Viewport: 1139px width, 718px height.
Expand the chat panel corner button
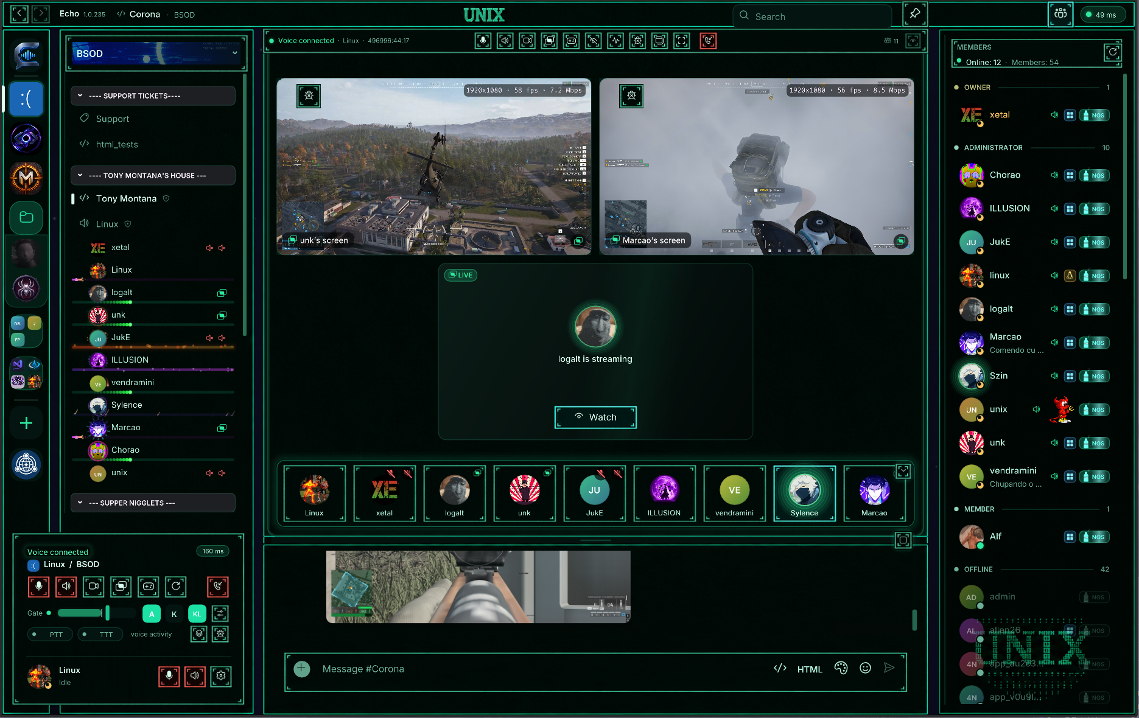tap(903, 540)
